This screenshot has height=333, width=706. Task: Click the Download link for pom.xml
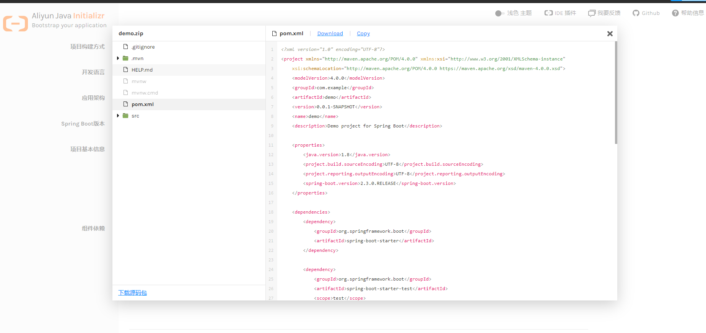330,33
